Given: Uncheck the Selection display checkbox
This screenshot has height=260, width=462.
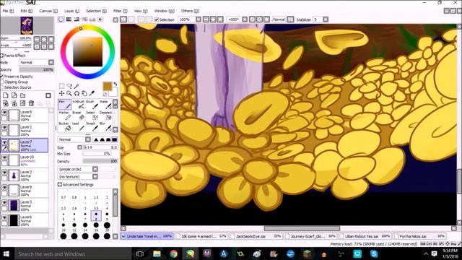Looking at the screenshot, I should pos(157,19).
